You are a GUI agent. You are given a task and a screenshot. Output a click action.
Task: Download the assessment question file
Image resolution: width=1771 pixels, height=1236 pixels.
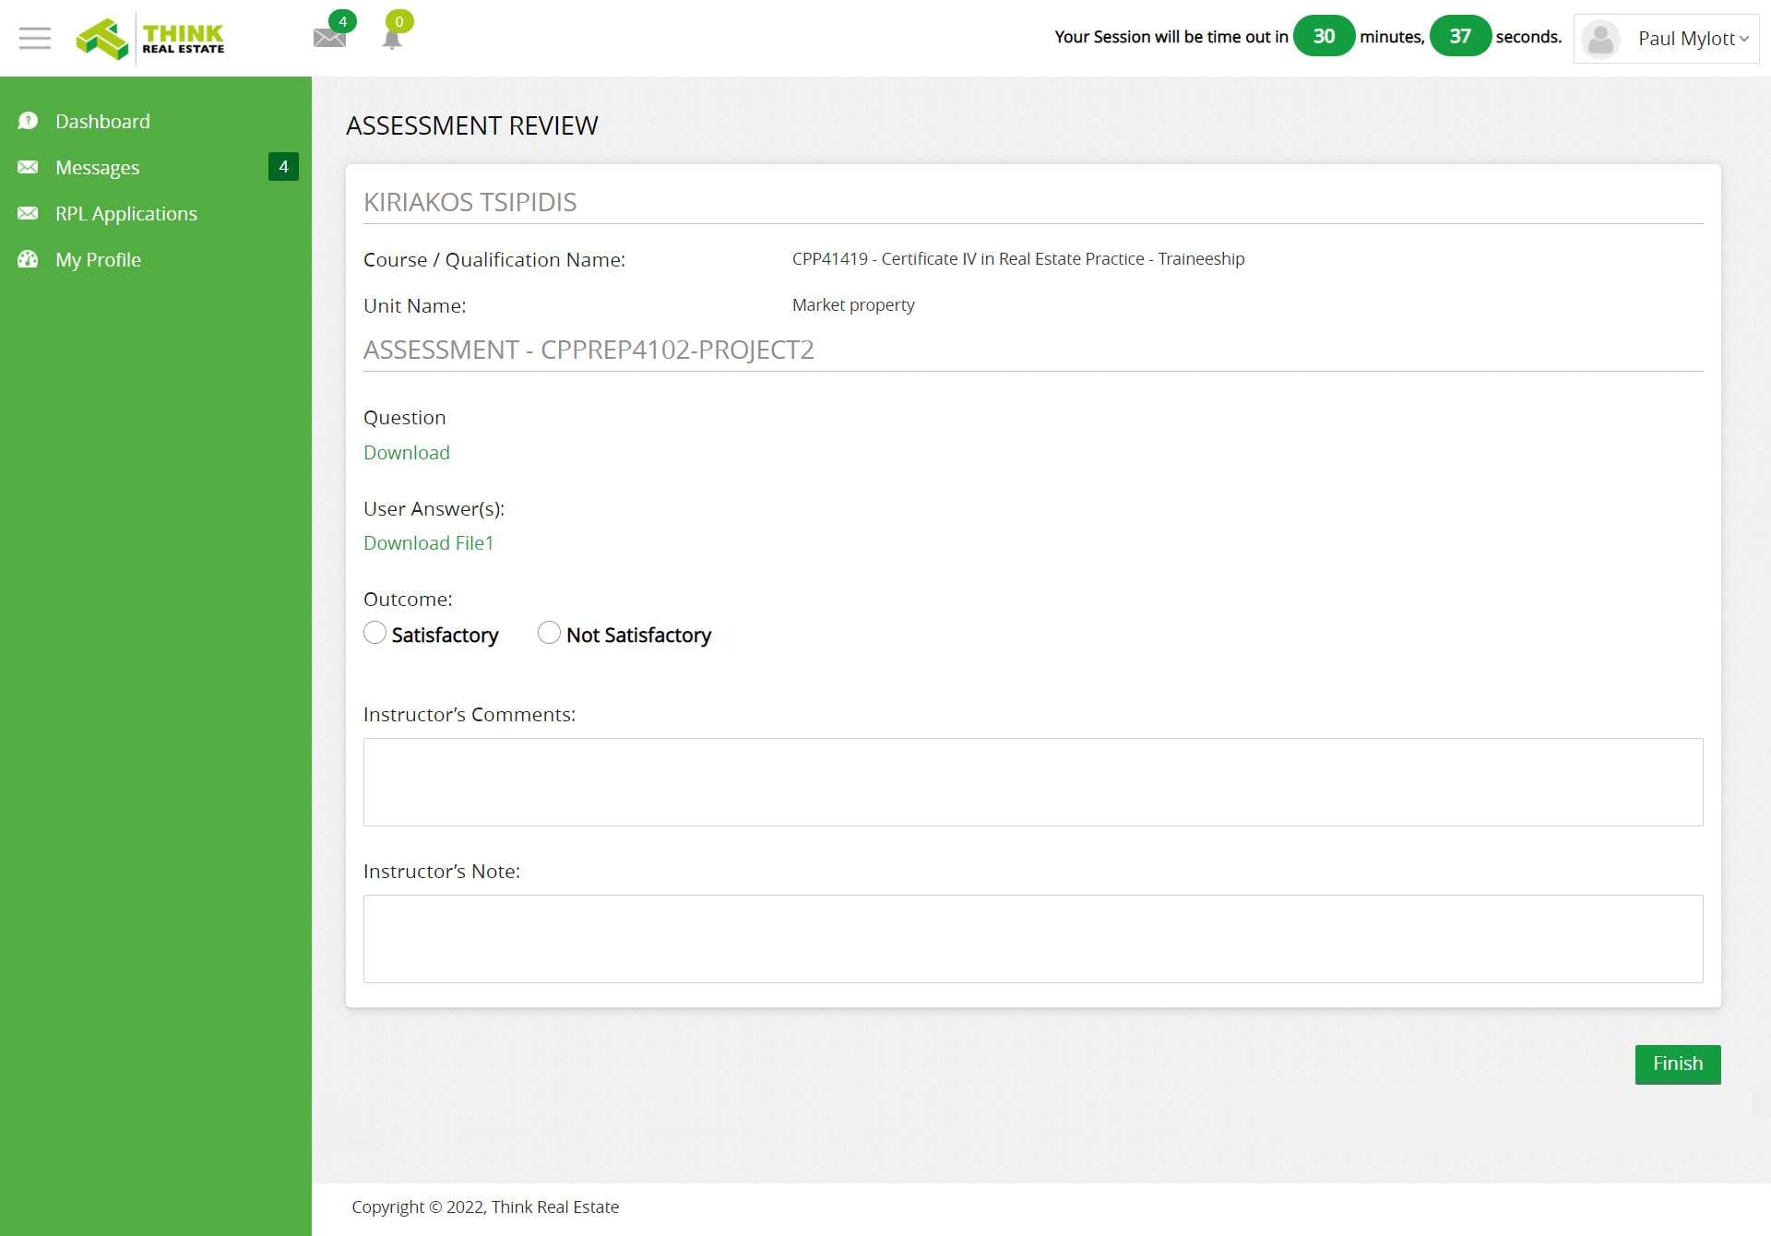pos(407,452)
